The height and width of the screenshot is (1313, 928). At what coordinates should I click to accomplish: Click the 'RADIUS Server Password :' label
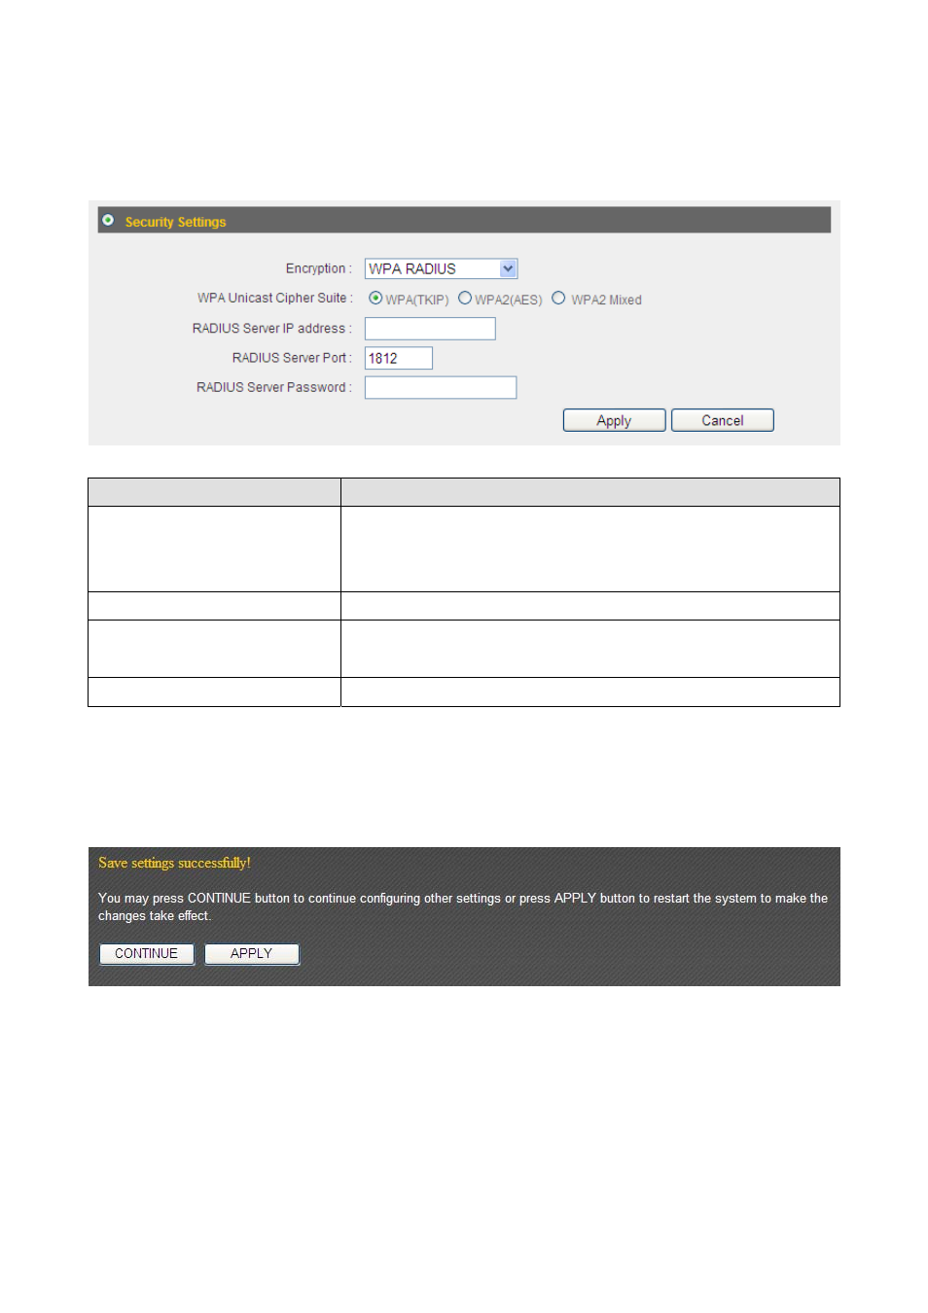274,387
